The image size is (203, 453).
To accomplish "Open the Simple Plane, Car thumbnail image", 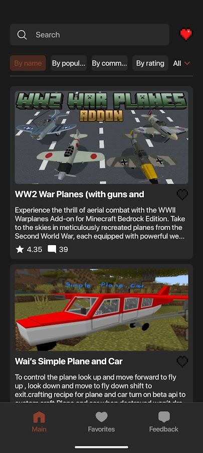I will [x=101, y=310].
